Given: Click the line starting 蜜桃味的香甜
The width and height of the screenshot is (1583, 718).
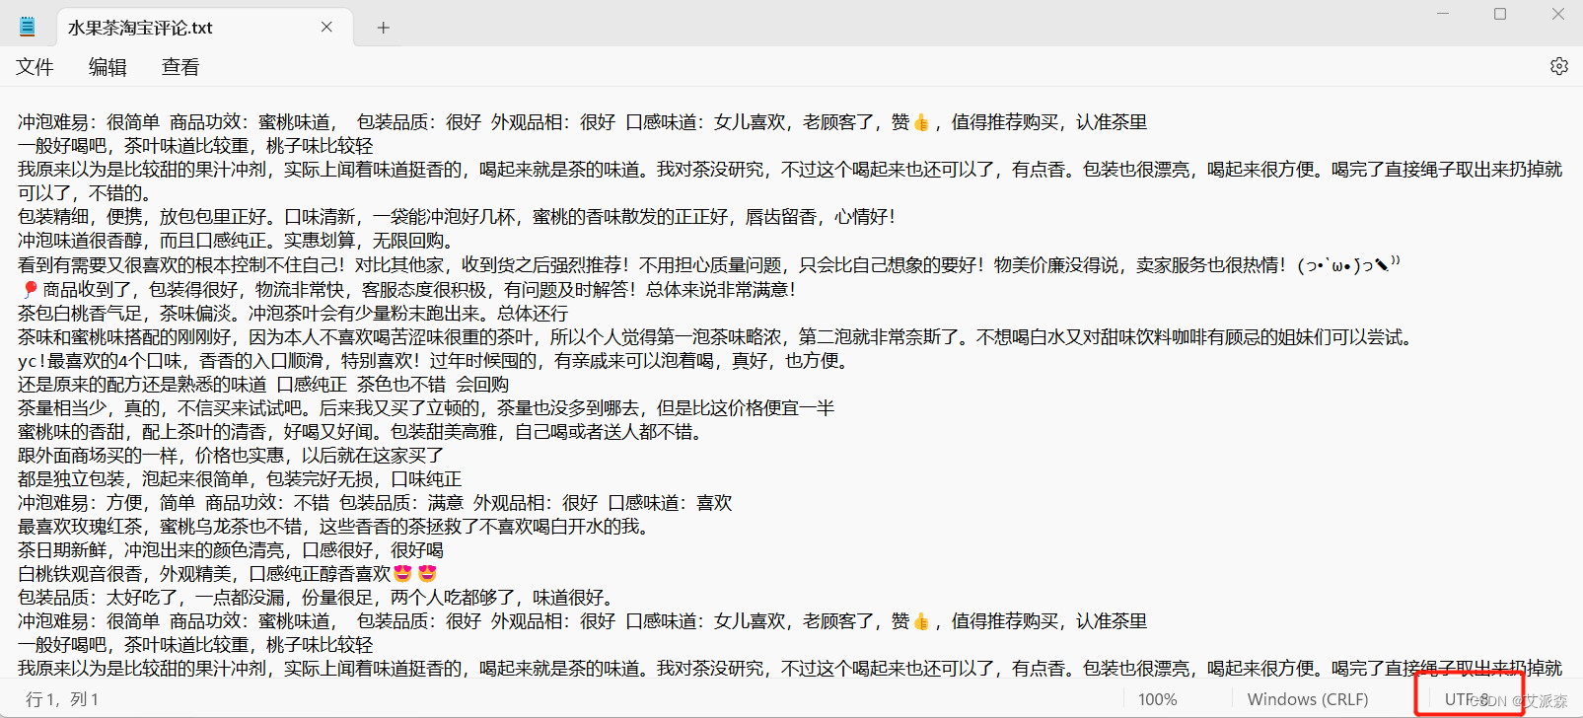Looking at the screenshot, I should [x=361, y=431].
